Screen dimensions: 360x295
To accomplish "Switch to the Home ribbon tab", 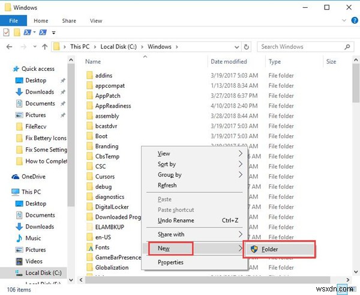I will 41,20.
